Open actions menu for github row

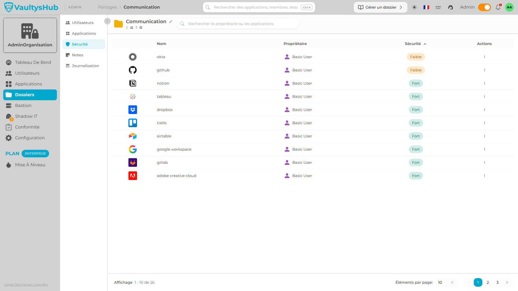(x=485, y=70)
